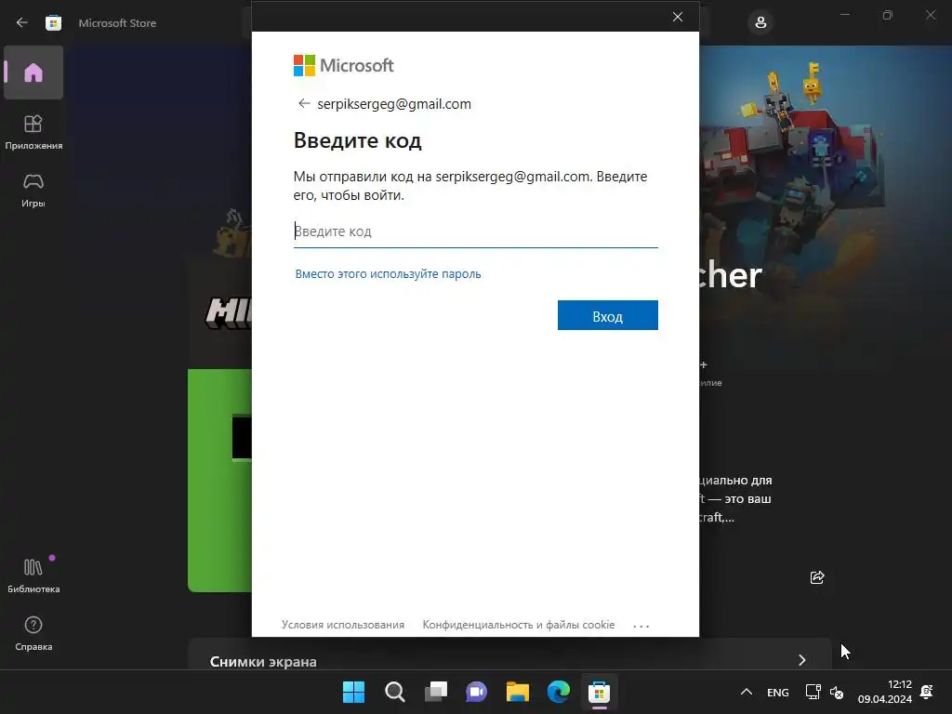The width and height of the screenshot is (952, 714).
Task: Click Вместо этого используйте пароль link
Action: click(x=388, y=274)
